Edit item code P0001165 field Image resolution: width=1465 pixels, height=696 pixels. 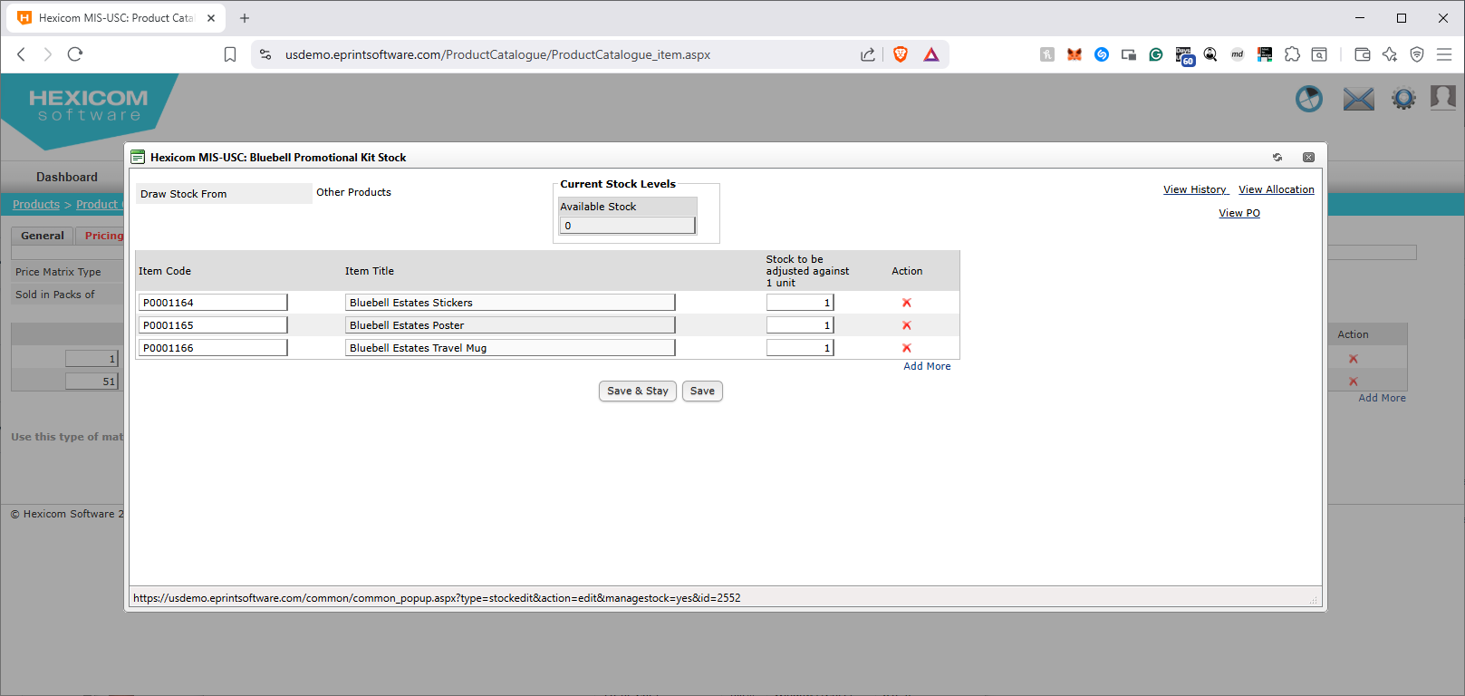[x=213, y=325]
